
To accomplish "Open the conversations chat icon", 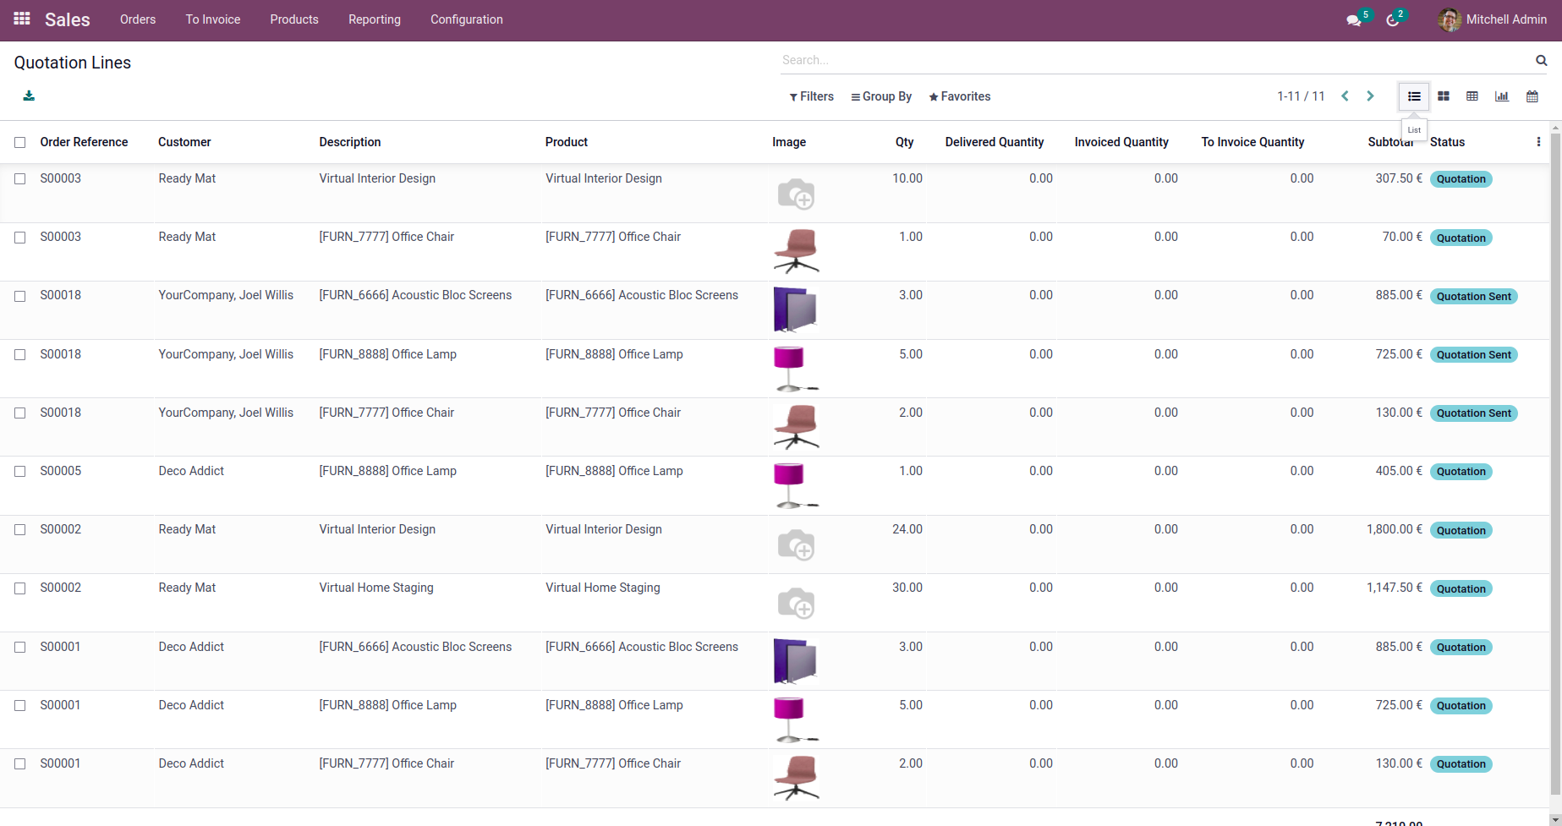I will [x=1353, y=19].
